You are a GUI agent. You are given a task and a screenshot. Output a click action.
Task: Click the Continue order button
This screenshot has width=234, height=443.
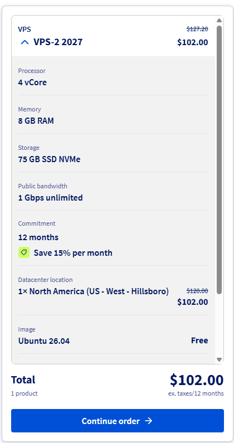118,421
